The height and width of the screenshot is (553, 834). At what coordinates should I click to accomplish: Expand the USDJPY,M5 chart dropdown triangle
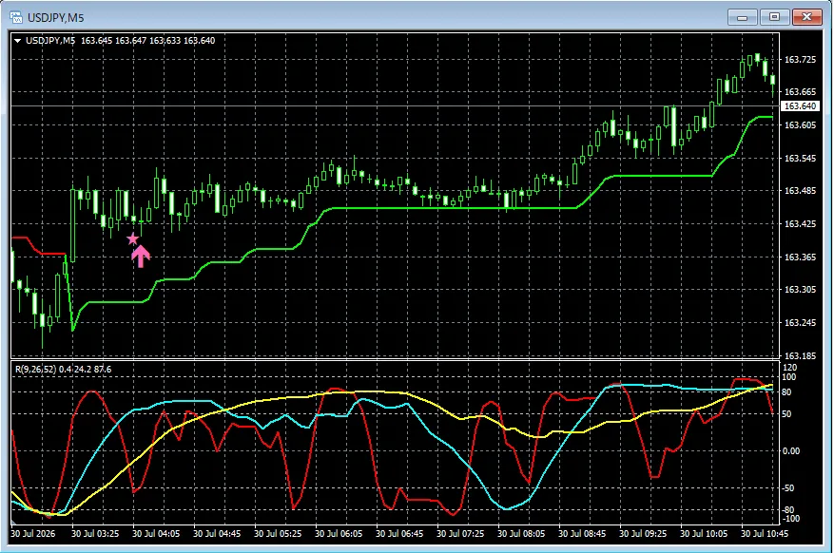(17, 40)
